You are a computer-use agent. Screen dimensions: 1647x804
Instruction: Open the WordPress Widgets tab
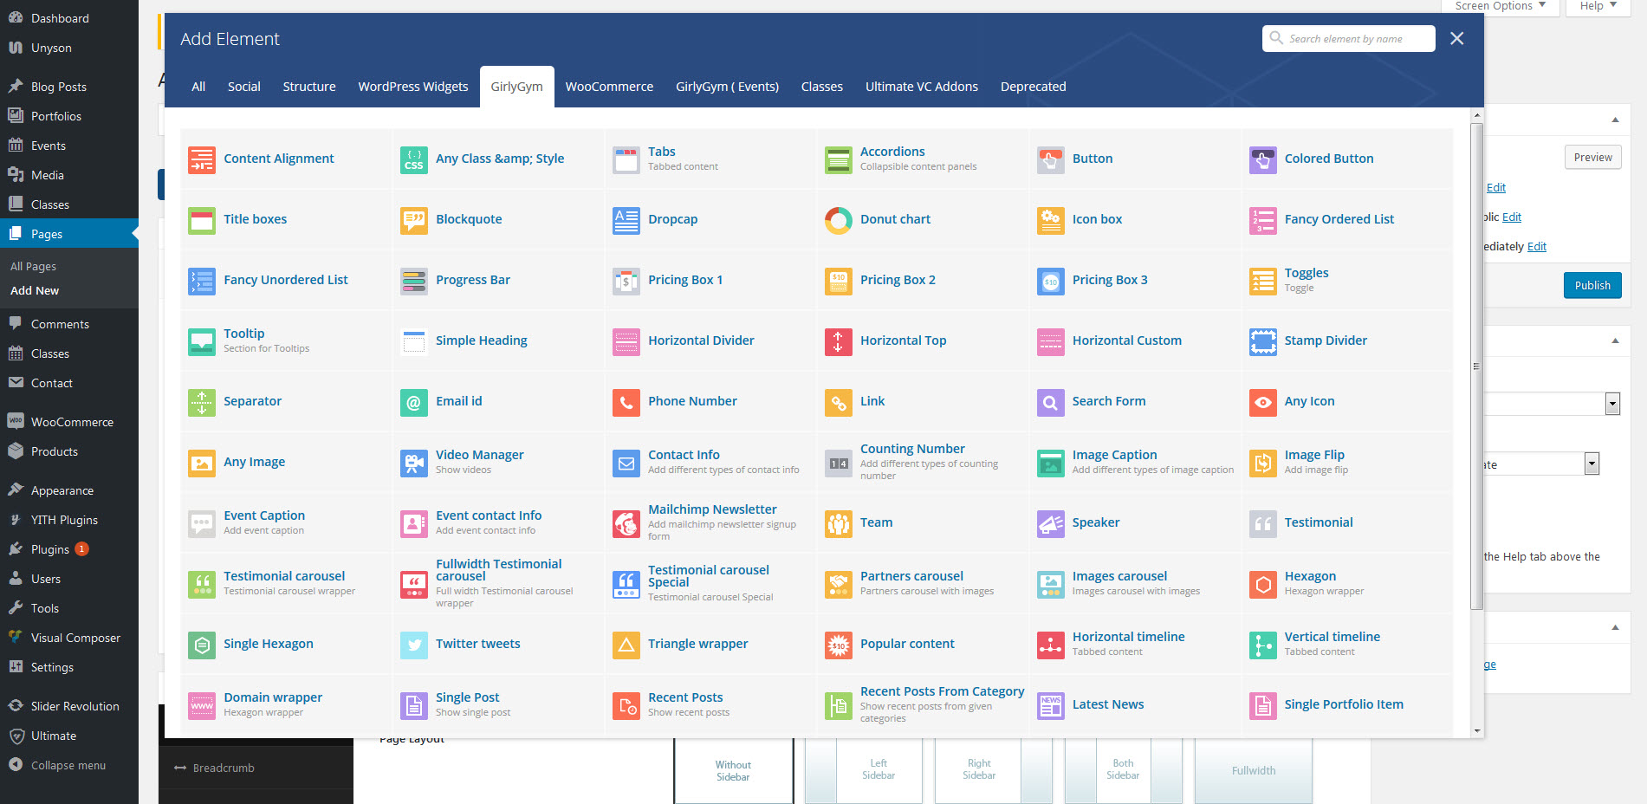tap(413, 87)
